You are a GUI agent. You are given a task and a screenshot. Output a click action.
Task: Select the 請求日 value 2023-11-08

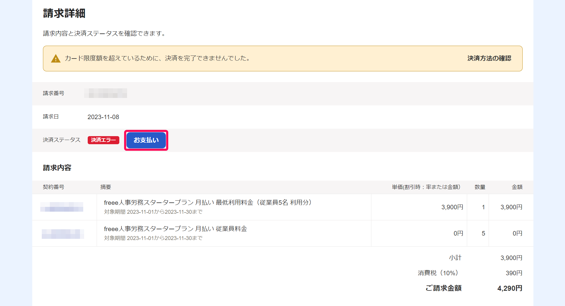[x=103, y=117]
